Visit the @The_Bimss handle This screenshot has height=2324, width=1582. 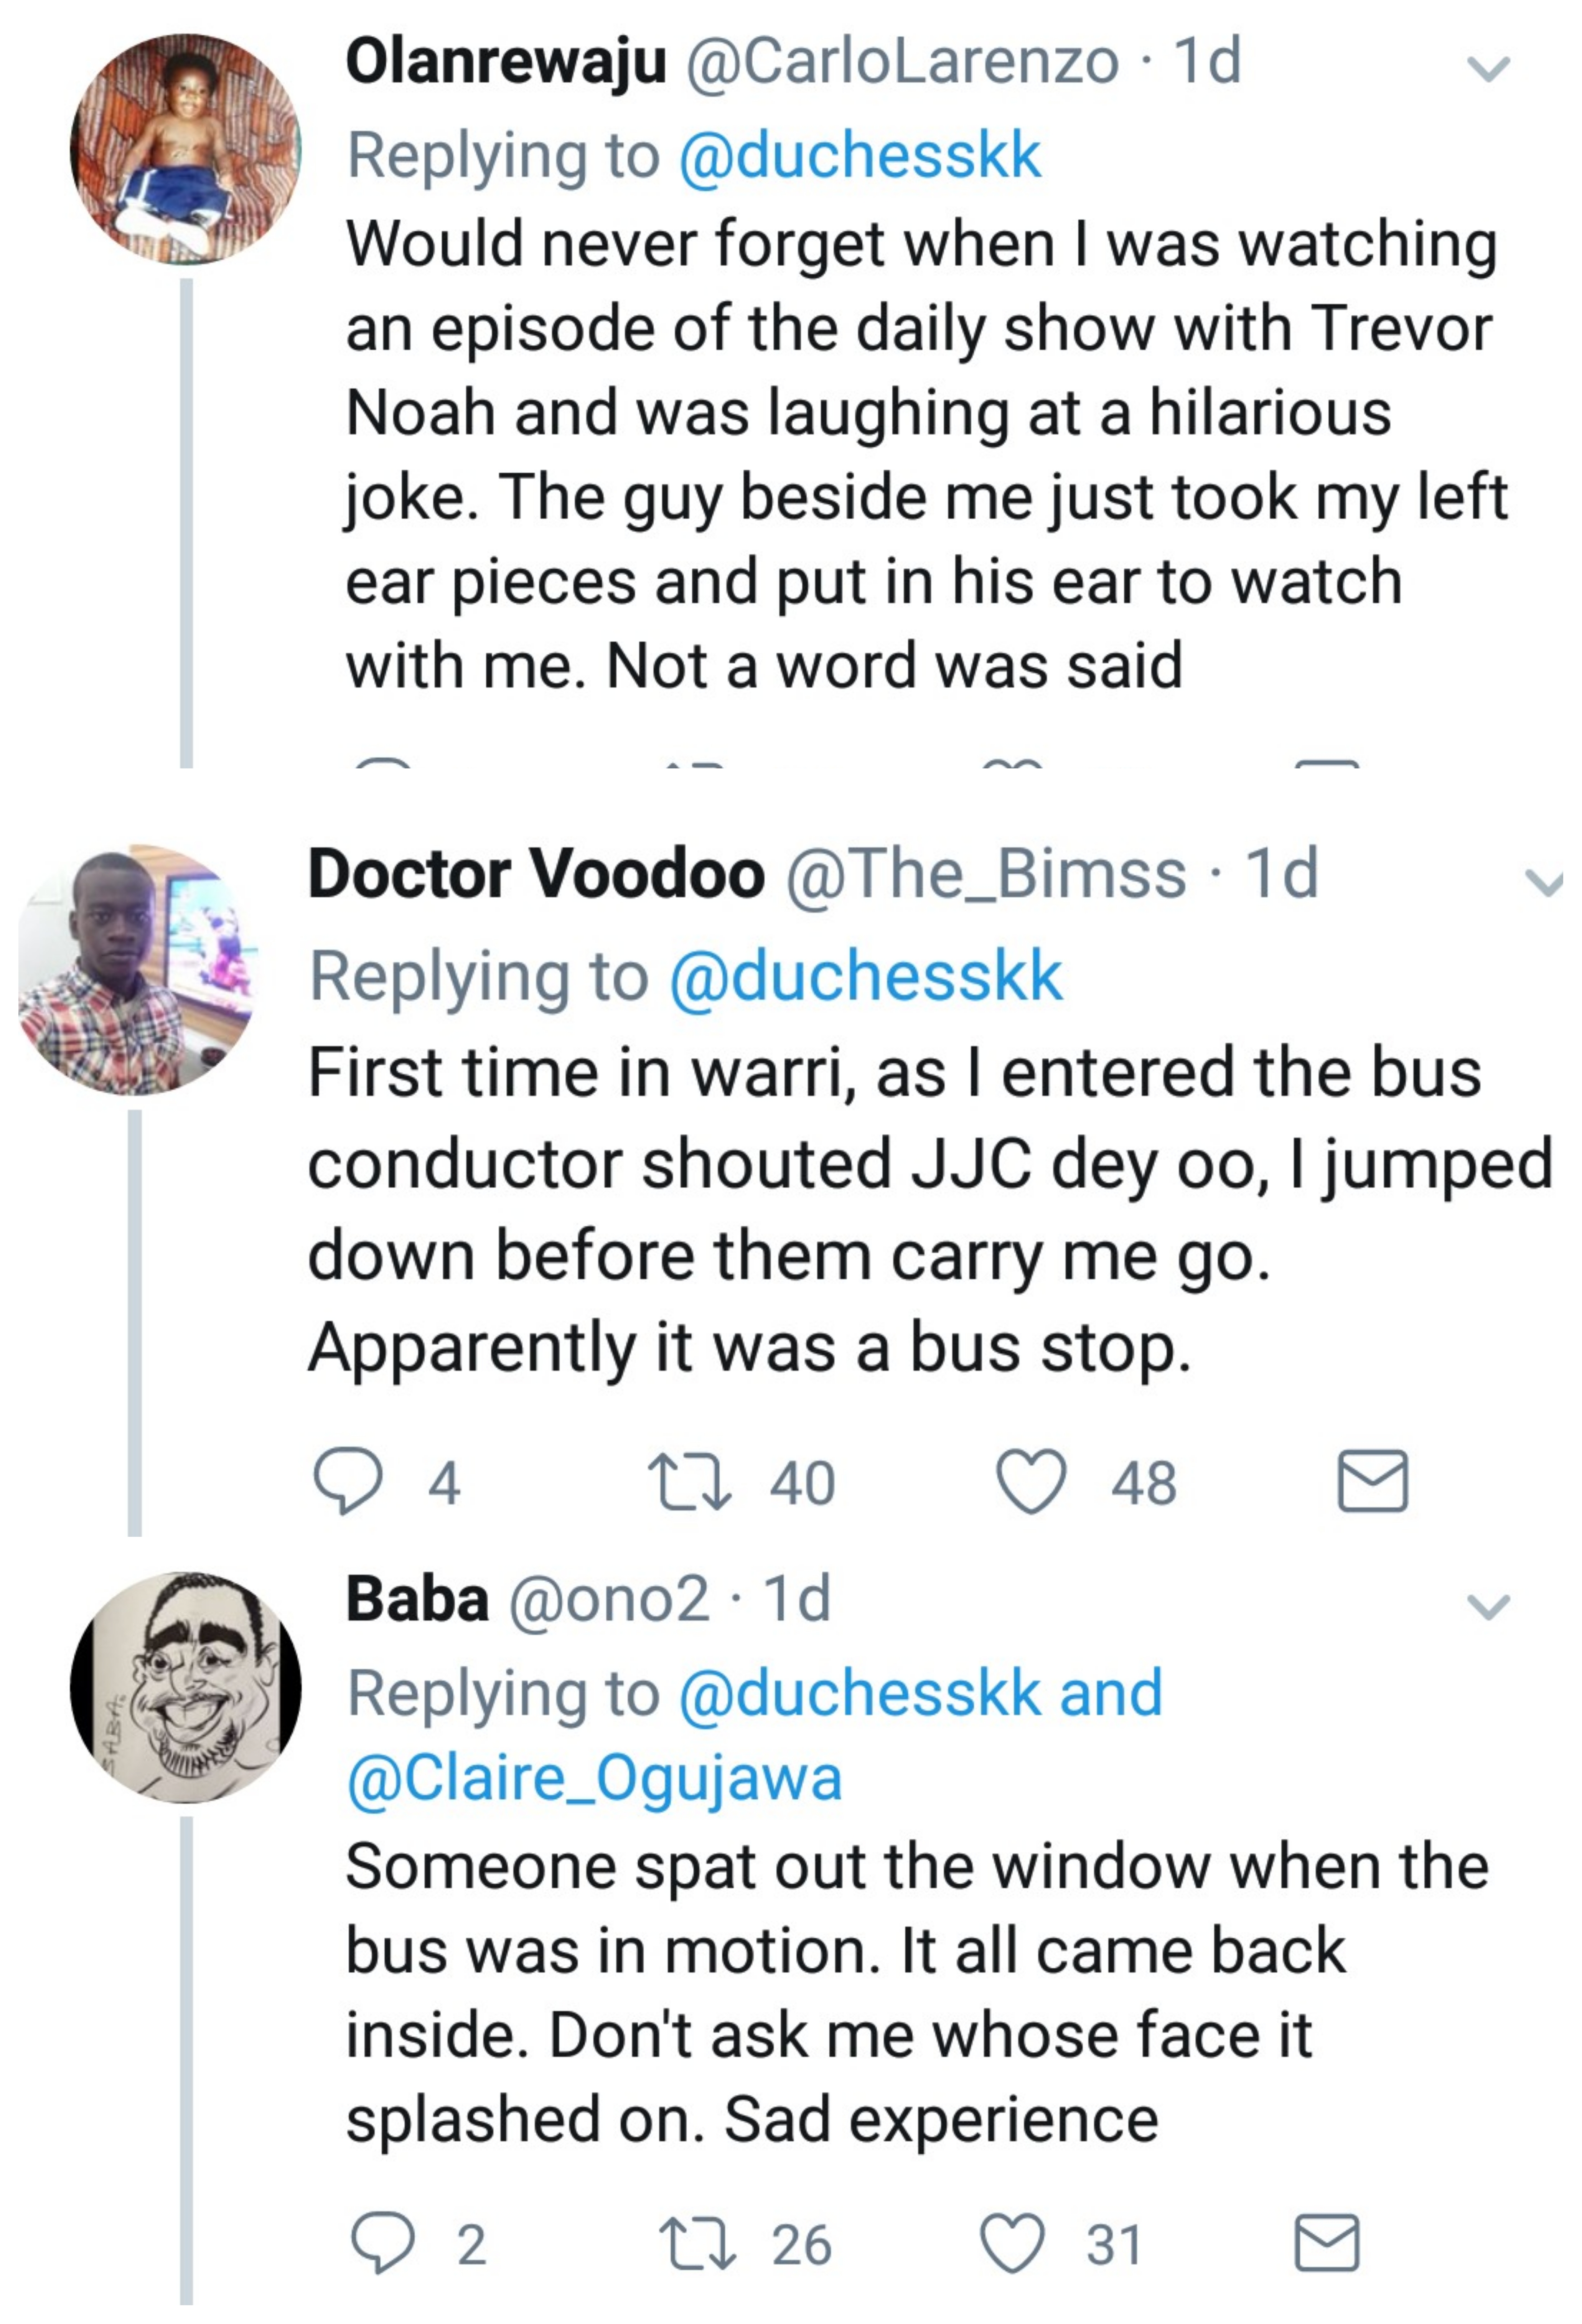point(985,874)
